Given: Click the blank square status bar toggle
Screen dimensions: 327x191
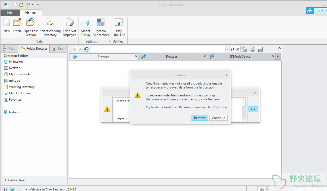Looking at the screenshot, I should (x=19, y=189).
